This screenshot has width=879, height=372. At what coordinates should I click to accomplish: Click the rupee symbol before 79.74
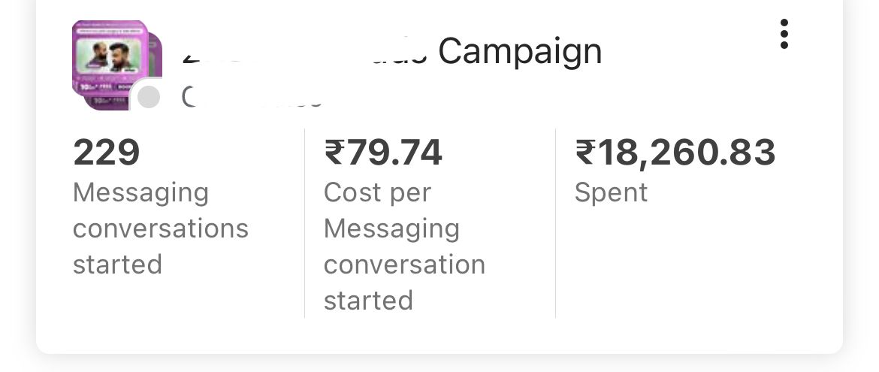[x=334, y=153]
